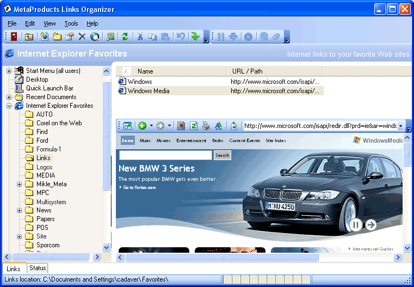This screenshot has width=414, height=287.
Task: Select the Formula-1 folder in tree
Action: (x=48, y=149)
